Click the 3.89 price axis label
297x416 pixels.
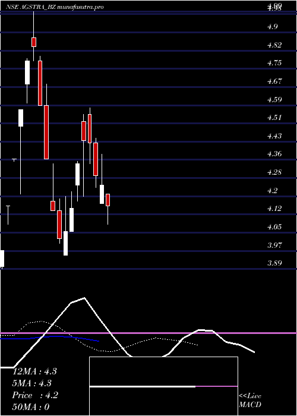point(274,263)
